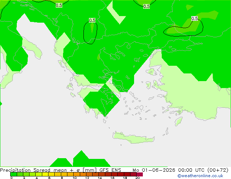Image resolution: width=231 pixels, height=179 pixels.
Task: Select the dark red 18–19 legend swatch
Action: pyautogui.click(x=127, y=174)
